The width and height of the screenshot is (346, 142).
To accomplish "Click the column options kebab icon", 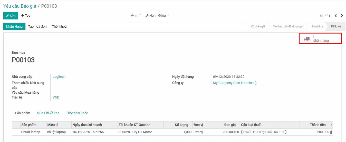I will tap(331, 125).
